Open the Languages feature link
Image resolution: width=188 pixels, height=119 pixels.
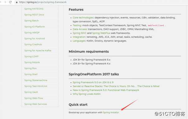pos(79,41)
